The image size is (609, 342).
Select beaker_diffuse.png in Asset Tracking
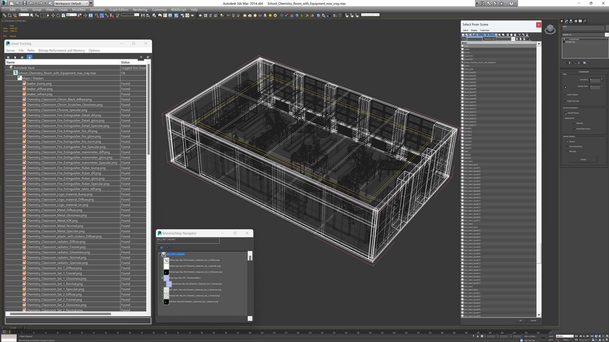pyautogui.click(x=39, y=89)
